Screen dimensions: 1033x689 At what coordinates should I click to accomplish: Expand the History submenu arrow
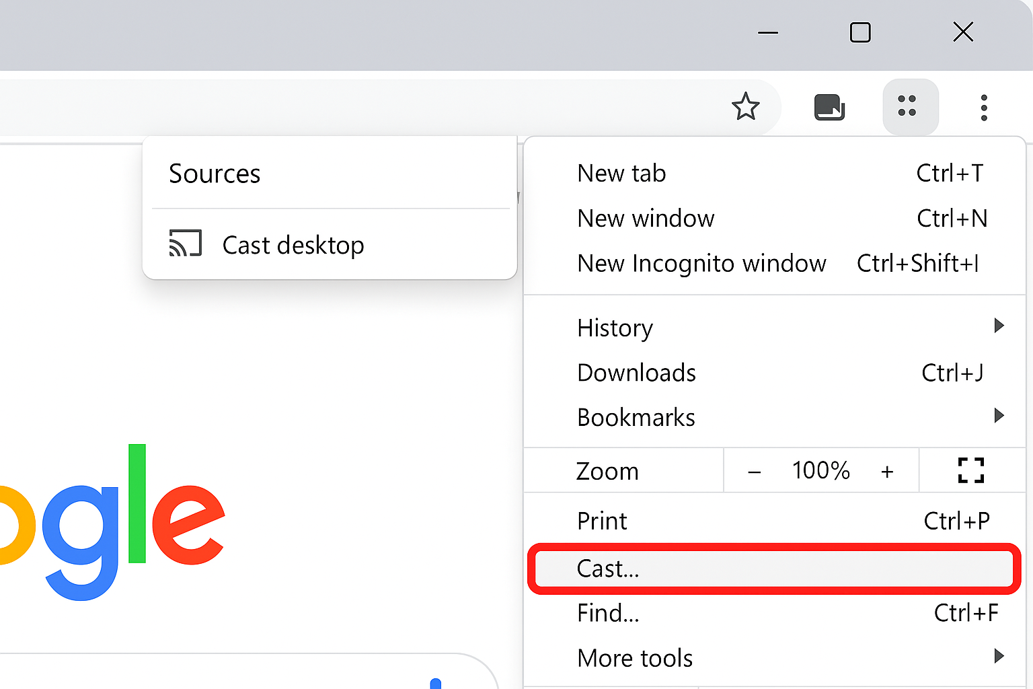pyautogui.click(x=998, y=326)
